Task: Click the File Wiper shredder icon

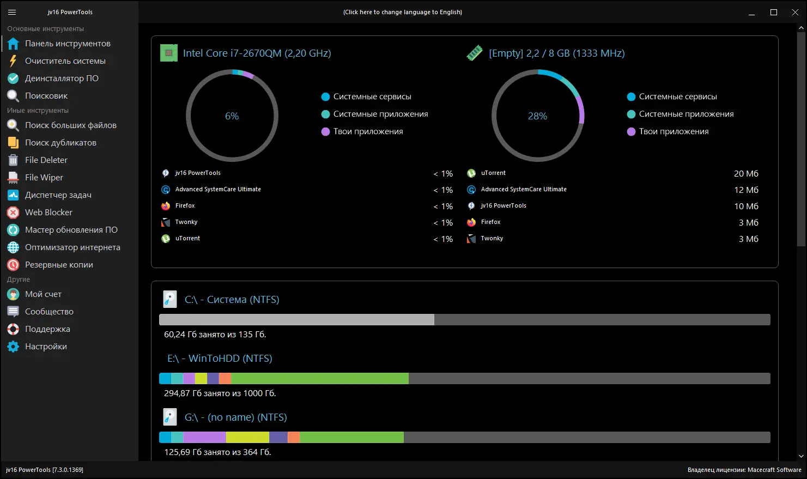Action: click(13, 178)
